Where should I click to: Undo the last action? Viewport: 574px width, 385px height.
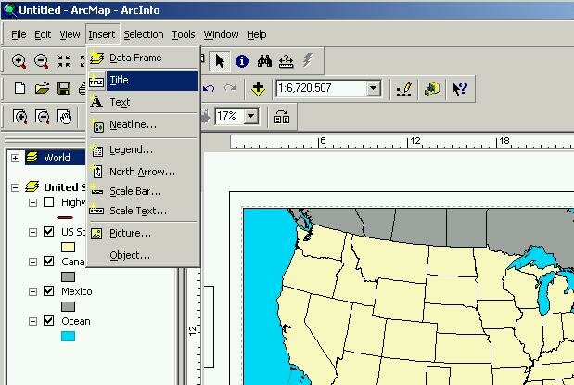pyautogui.click(x=209, y=88)
